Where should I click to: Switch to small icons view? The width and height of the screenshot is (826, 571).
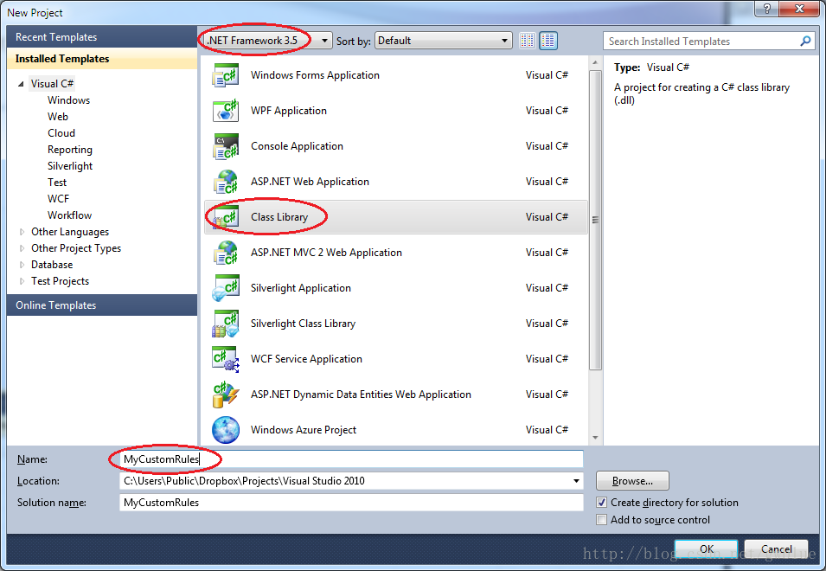[528, 41]
